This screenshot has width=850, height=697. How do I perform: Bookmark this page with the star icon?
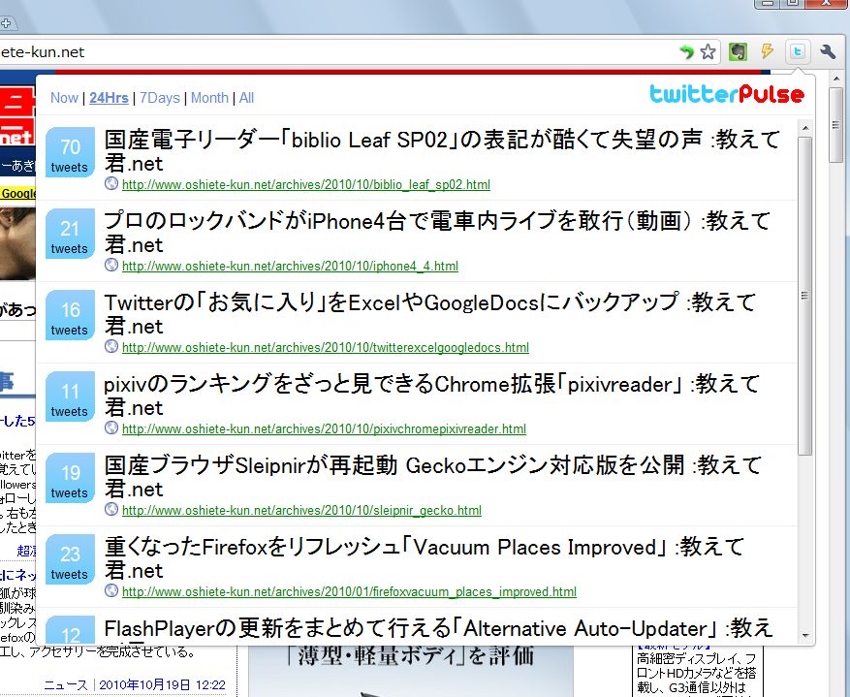(x=708, y=52)
